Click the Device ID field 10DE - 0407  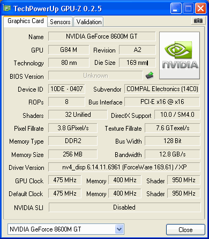[x=66, y=89]
